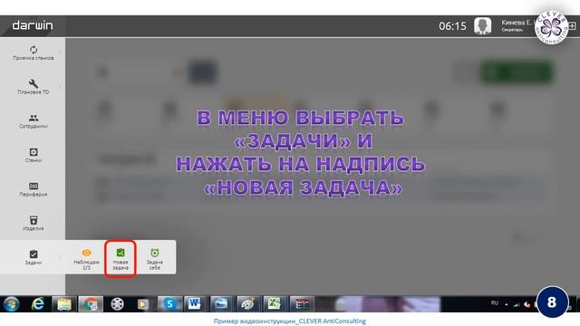This screenshot has height=326, width=580.
Task: Switch to Microsoft Word in taskbar
Action: 195,304
